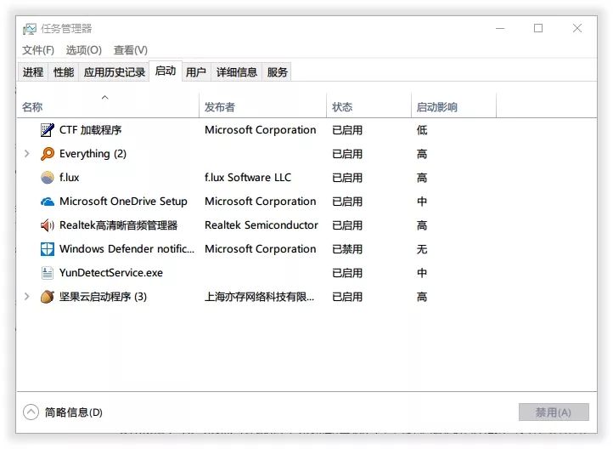Open the 服务 tab
Screen dimensions: 613x449
click(x=277, y=72)
